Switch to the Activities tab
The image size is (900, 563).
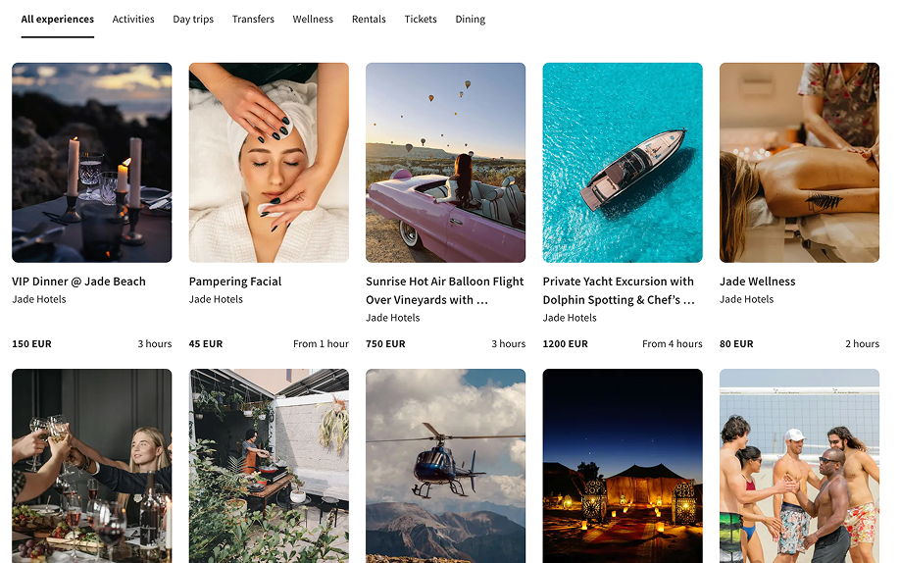coord(133,20)
